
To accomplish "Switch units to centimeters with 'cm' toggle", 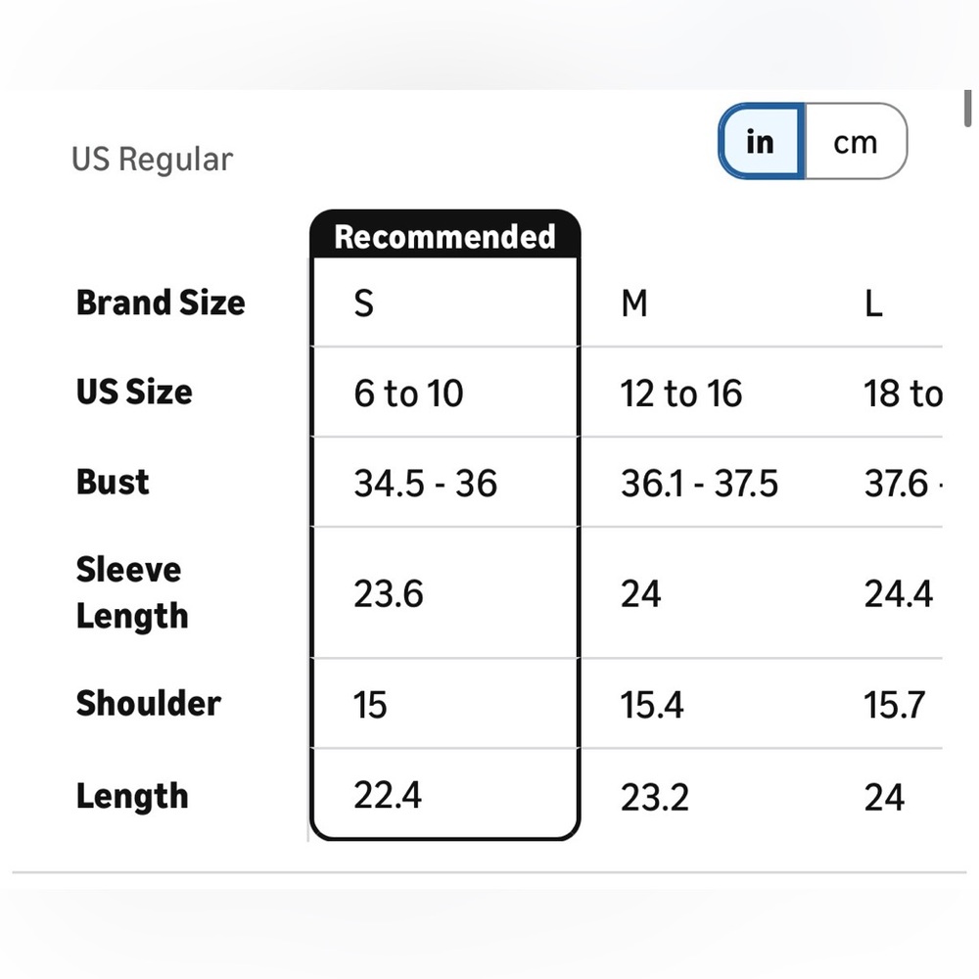I will [x=856, y=141].
